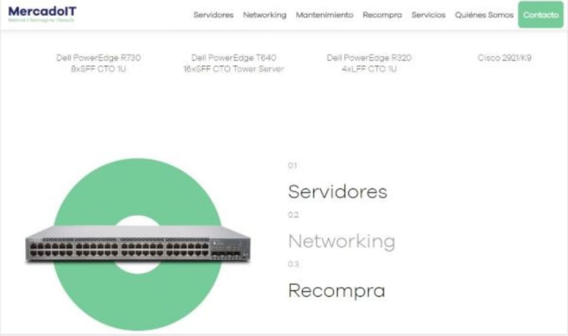The image size is (568, 336).
Task: Open Dell PowerEdge R730 product link
Action: [x=98, y=63]
